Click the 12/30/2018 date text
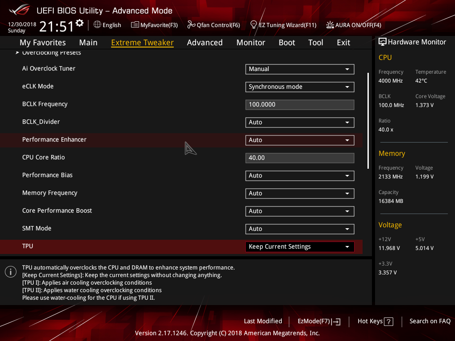The image size is (455, 341). (x=22, y=24)
